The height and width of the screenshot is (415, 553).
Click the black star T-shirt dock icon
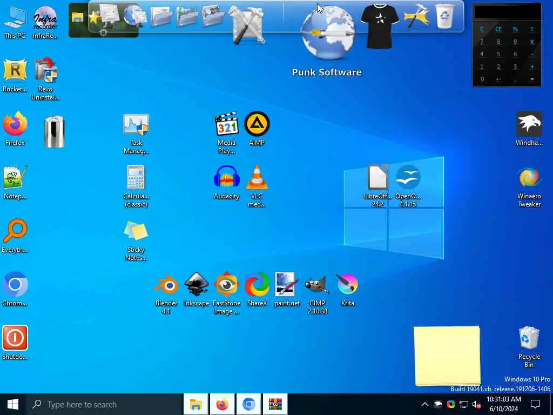[x=380, y=26]
